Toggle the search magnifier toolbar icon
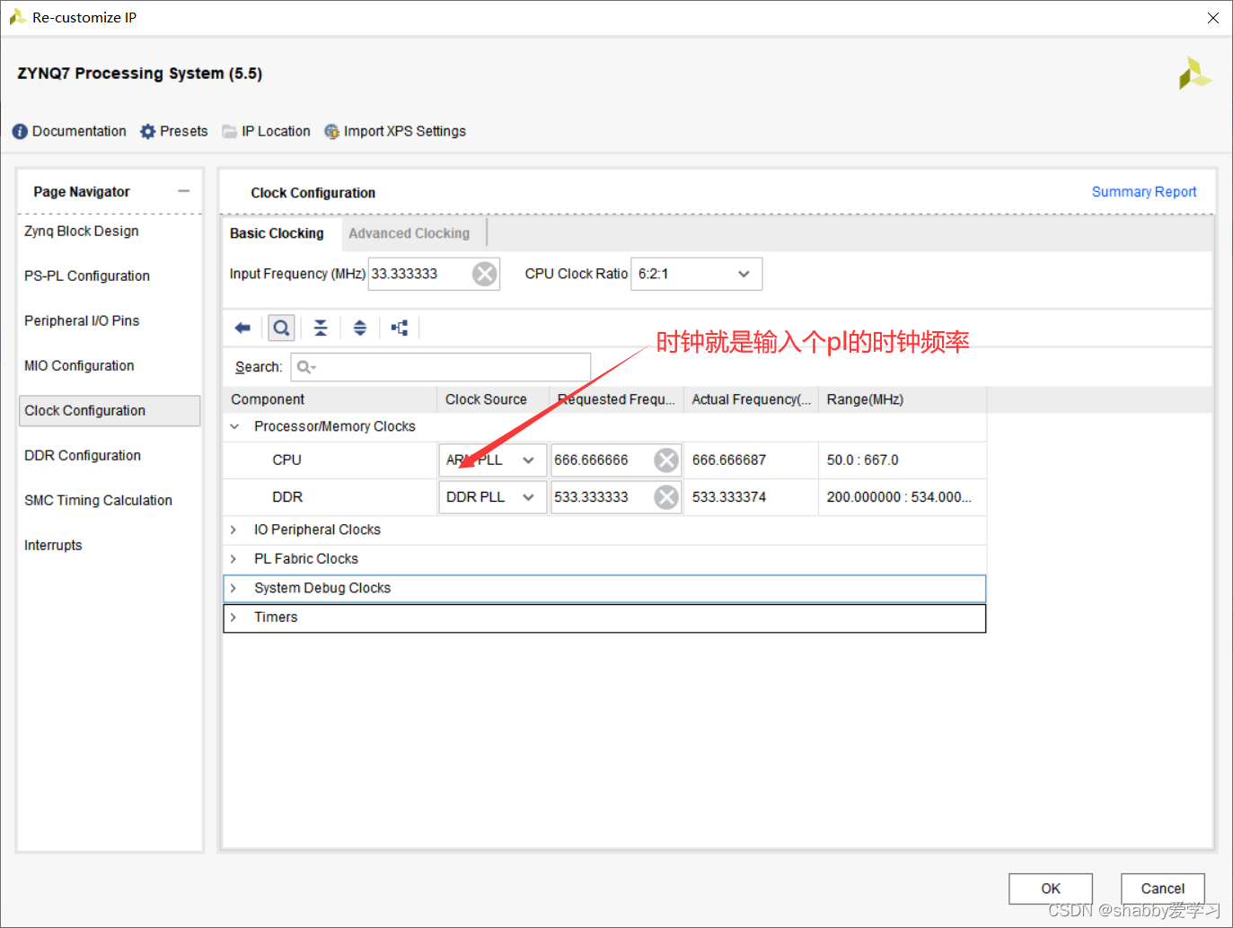The width and height of the screenshot is (1233, 928). (281, 328)
